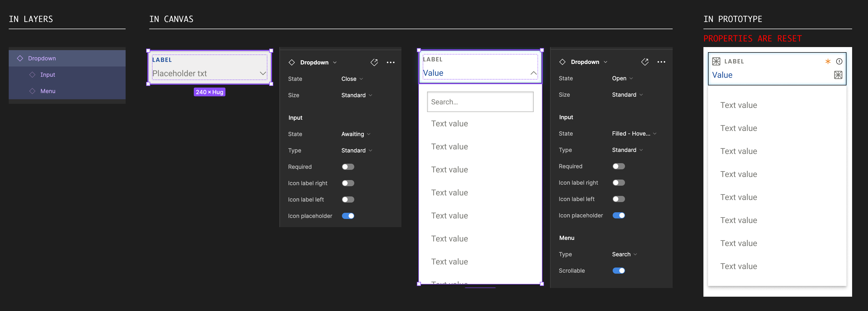The image size is (868, 311).
Task: Open Input State dropdown showing Awaiting
Action: click(356, 134)
